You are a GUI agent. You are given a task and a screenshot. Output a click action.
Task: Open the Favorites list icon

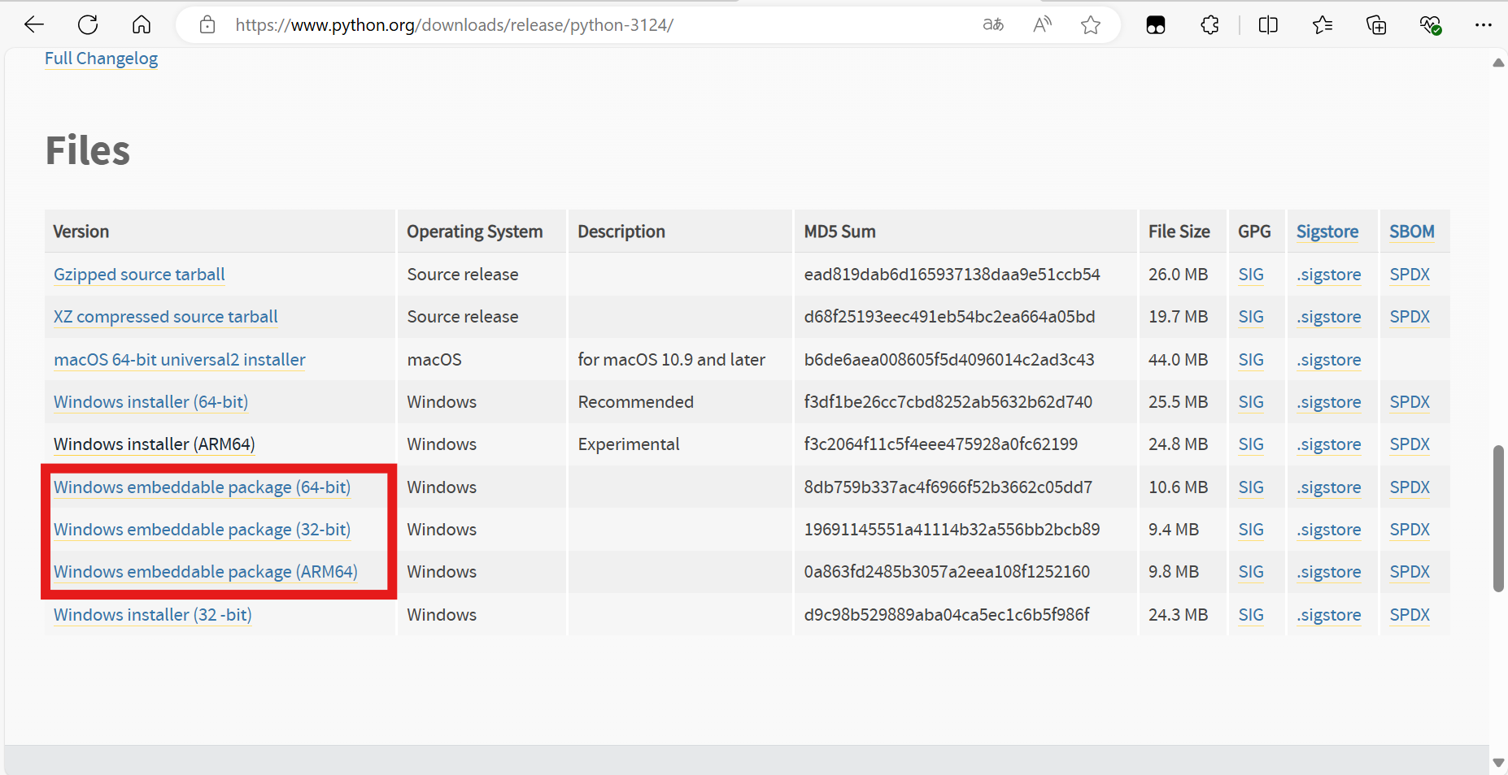tap(1323, 25)
